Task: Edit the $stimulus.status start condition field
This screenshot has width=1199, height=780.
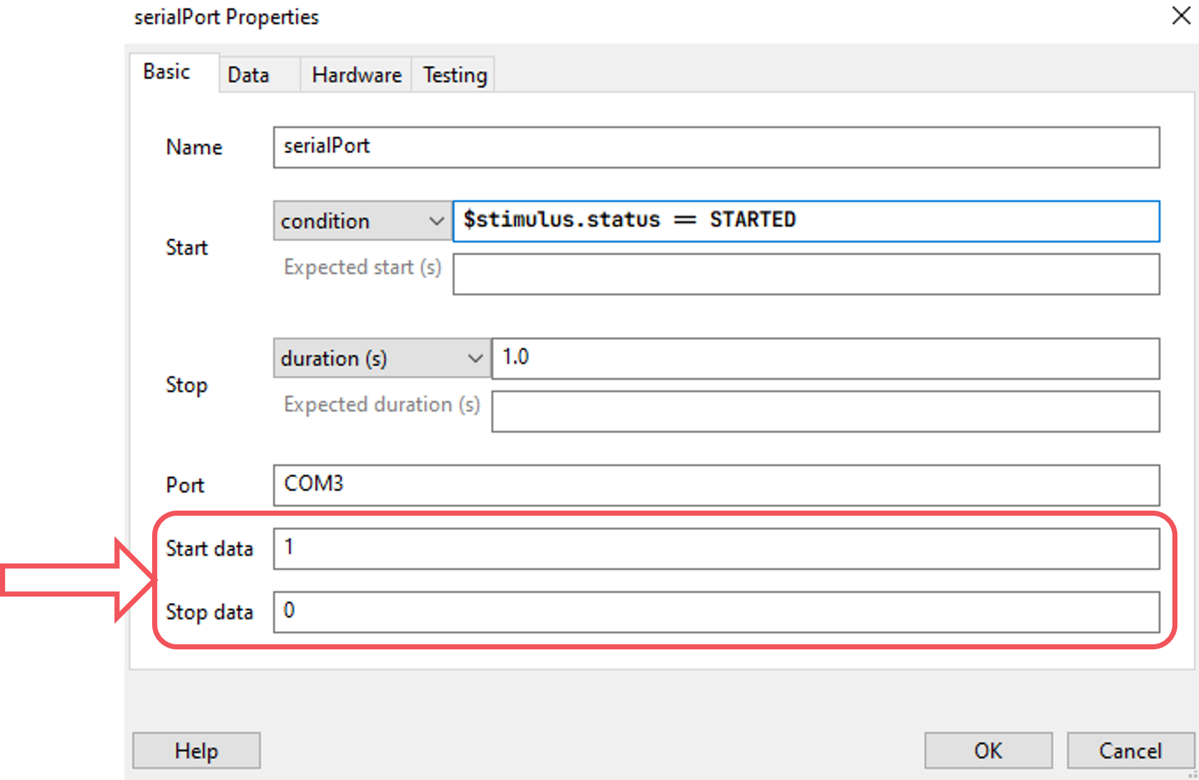Action: pos(807,221)
